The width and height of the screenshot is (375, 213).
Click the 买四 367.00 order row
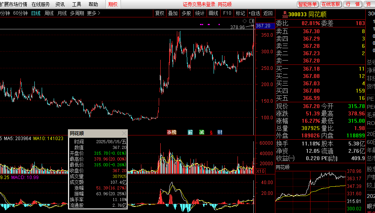coord(321,91)
